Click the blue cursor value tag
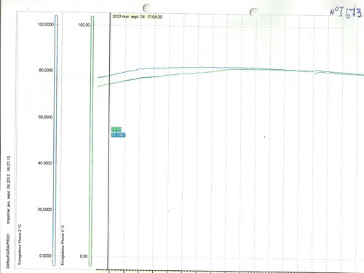 coord(119,135)
